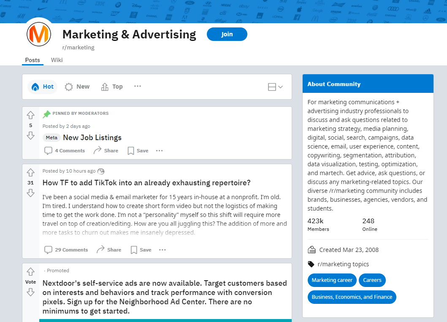
Task: Select the Posts tab
Action: (x=33, y=60)
